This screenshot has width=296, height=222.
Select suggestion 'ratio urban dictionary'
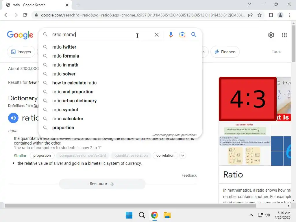(x=120, y=101)
